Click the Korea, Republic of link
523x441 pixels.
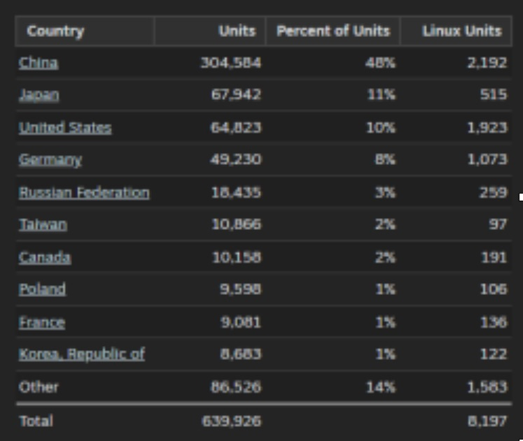pyautogui.click(x=82, y=354)
